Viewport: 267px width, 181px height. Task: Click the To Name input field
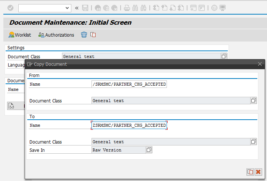pos(129,126)
